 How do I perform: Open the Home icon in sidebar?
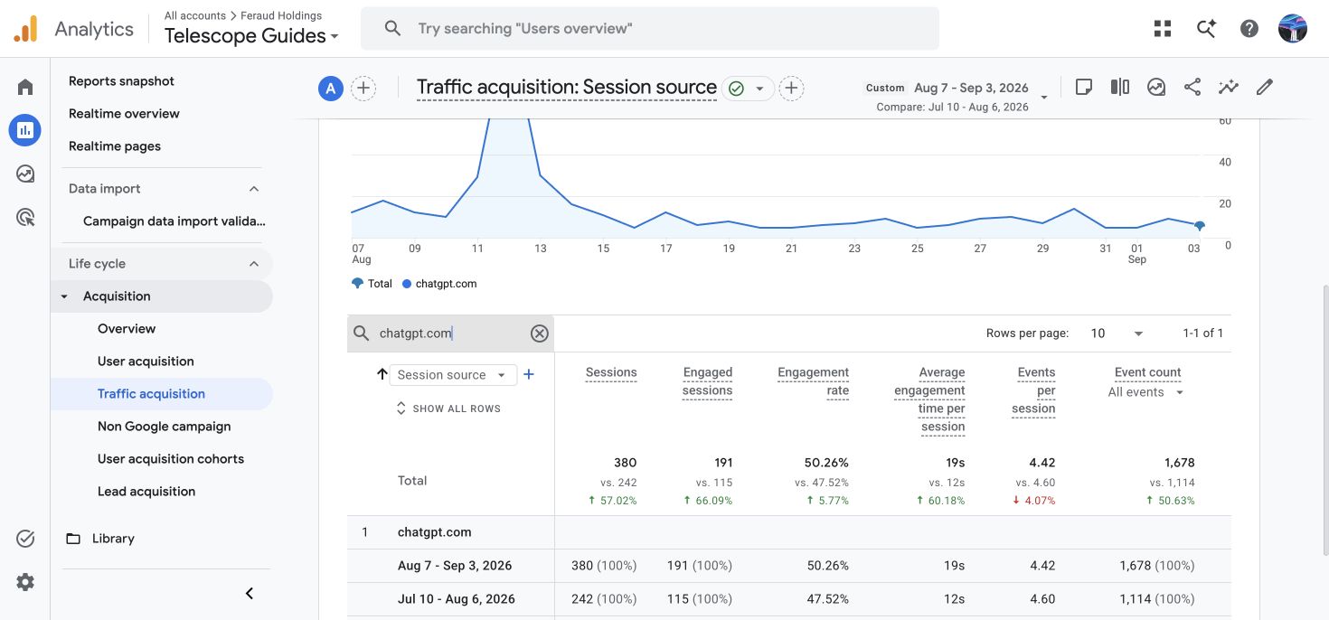click(x=25, y=87)
